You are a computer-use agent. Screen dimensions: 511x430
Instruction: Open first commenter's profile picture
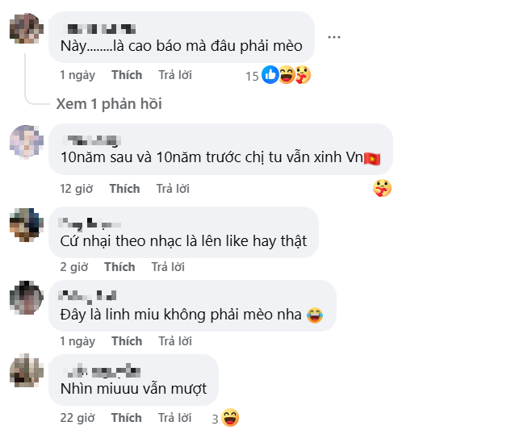coord(26,30)
